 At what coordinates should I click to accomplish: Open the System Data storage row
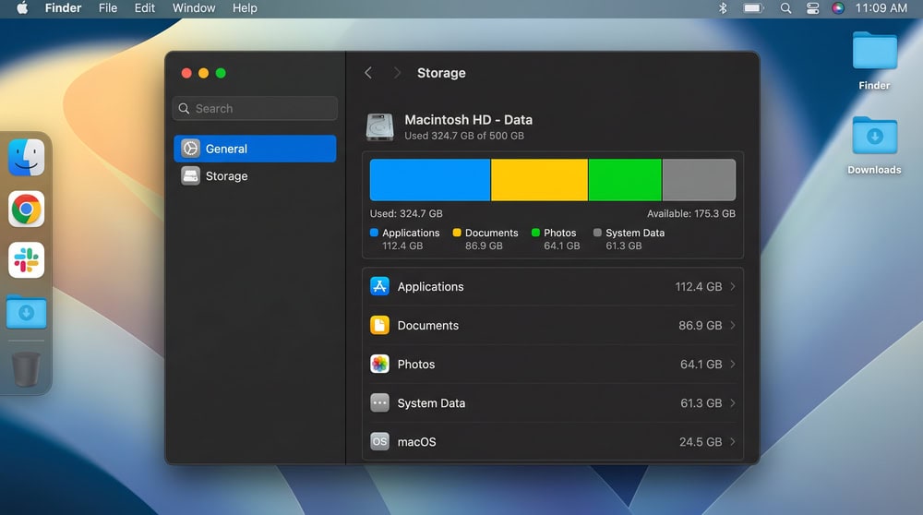coord(553,403)
